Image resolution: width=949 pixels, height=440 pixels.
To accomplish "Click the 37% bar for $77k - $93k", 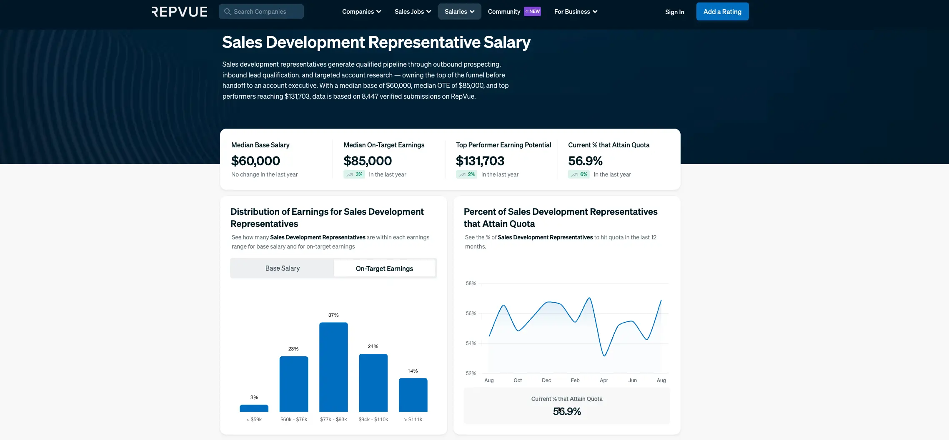I will [x=333, y=367].
